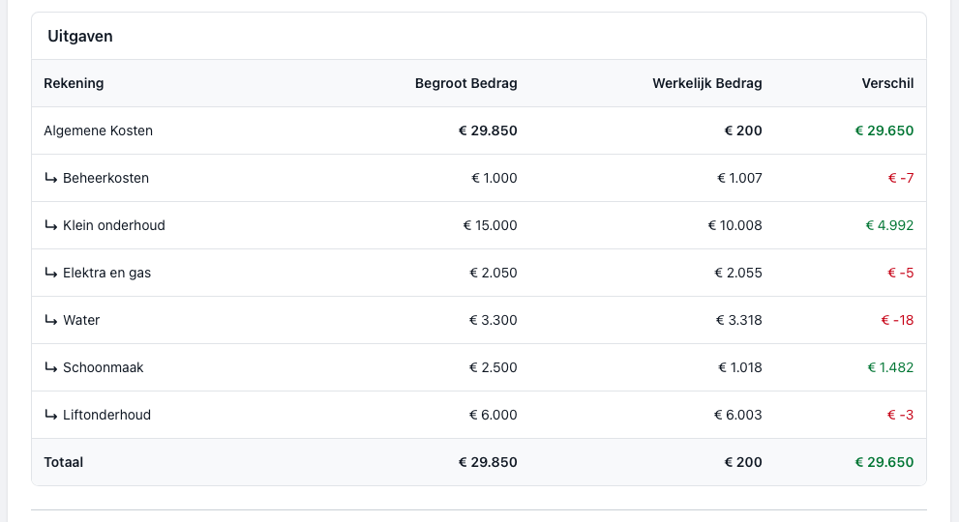
Task: Click the Rekening column header
Action: pos(74,83)
